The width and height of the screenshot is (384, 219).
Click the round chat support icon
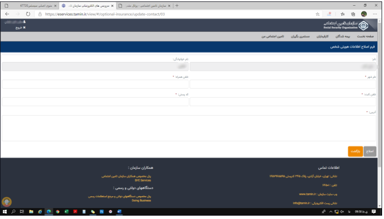pyautogui.click(x=7, y=202)
